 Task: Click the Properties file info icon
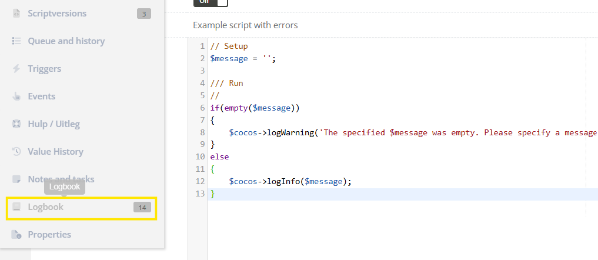[x=16, y=235]
